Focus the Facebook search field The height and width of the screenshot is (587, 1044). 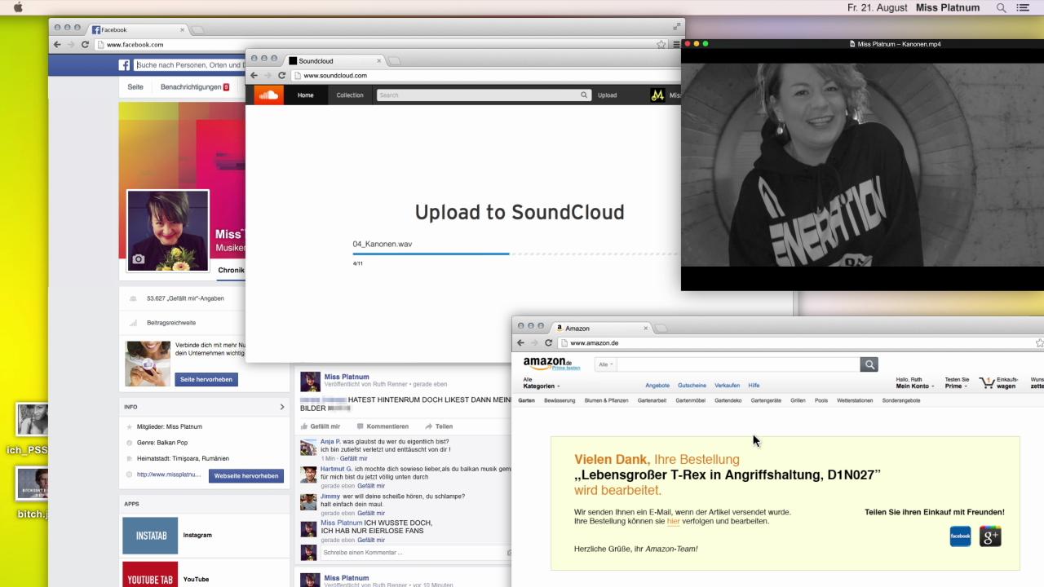pyautogui.click(x=189, y=65)
